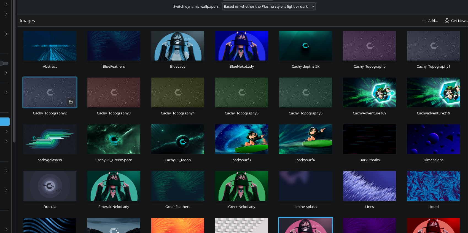The width and height of the screenshot is (468, 233).
Task: Select the purple Cachy_Topography wallpaper thumbnail
Action: [370, 46]
